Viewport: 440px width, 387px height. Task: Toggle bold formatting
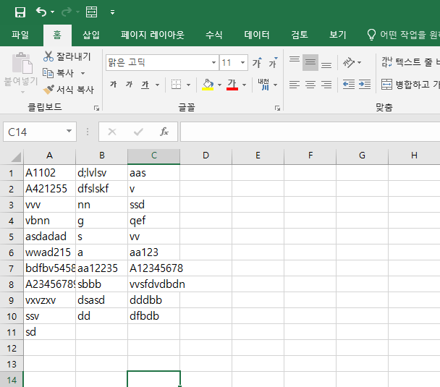[113, 85]
